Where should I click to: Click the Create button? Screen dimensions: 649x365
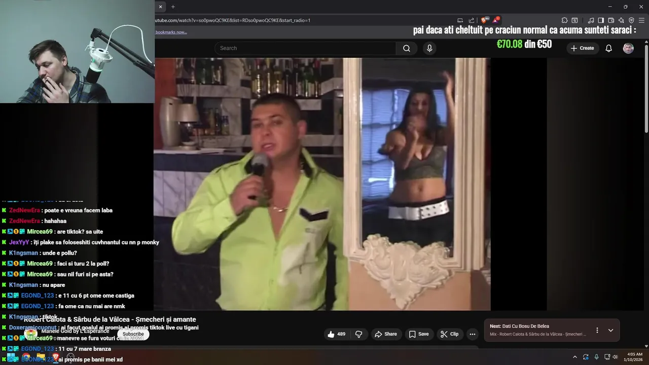click(582, 48)
